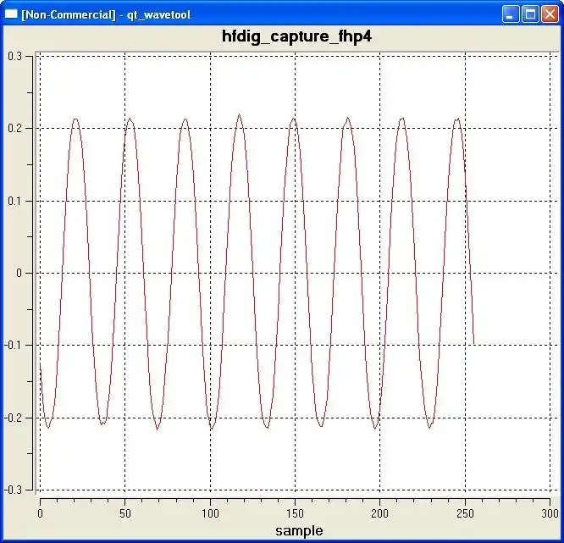Click the -0.2 y-axis tick label
Viewport: 564px width, 543px height.
(14, 418)
